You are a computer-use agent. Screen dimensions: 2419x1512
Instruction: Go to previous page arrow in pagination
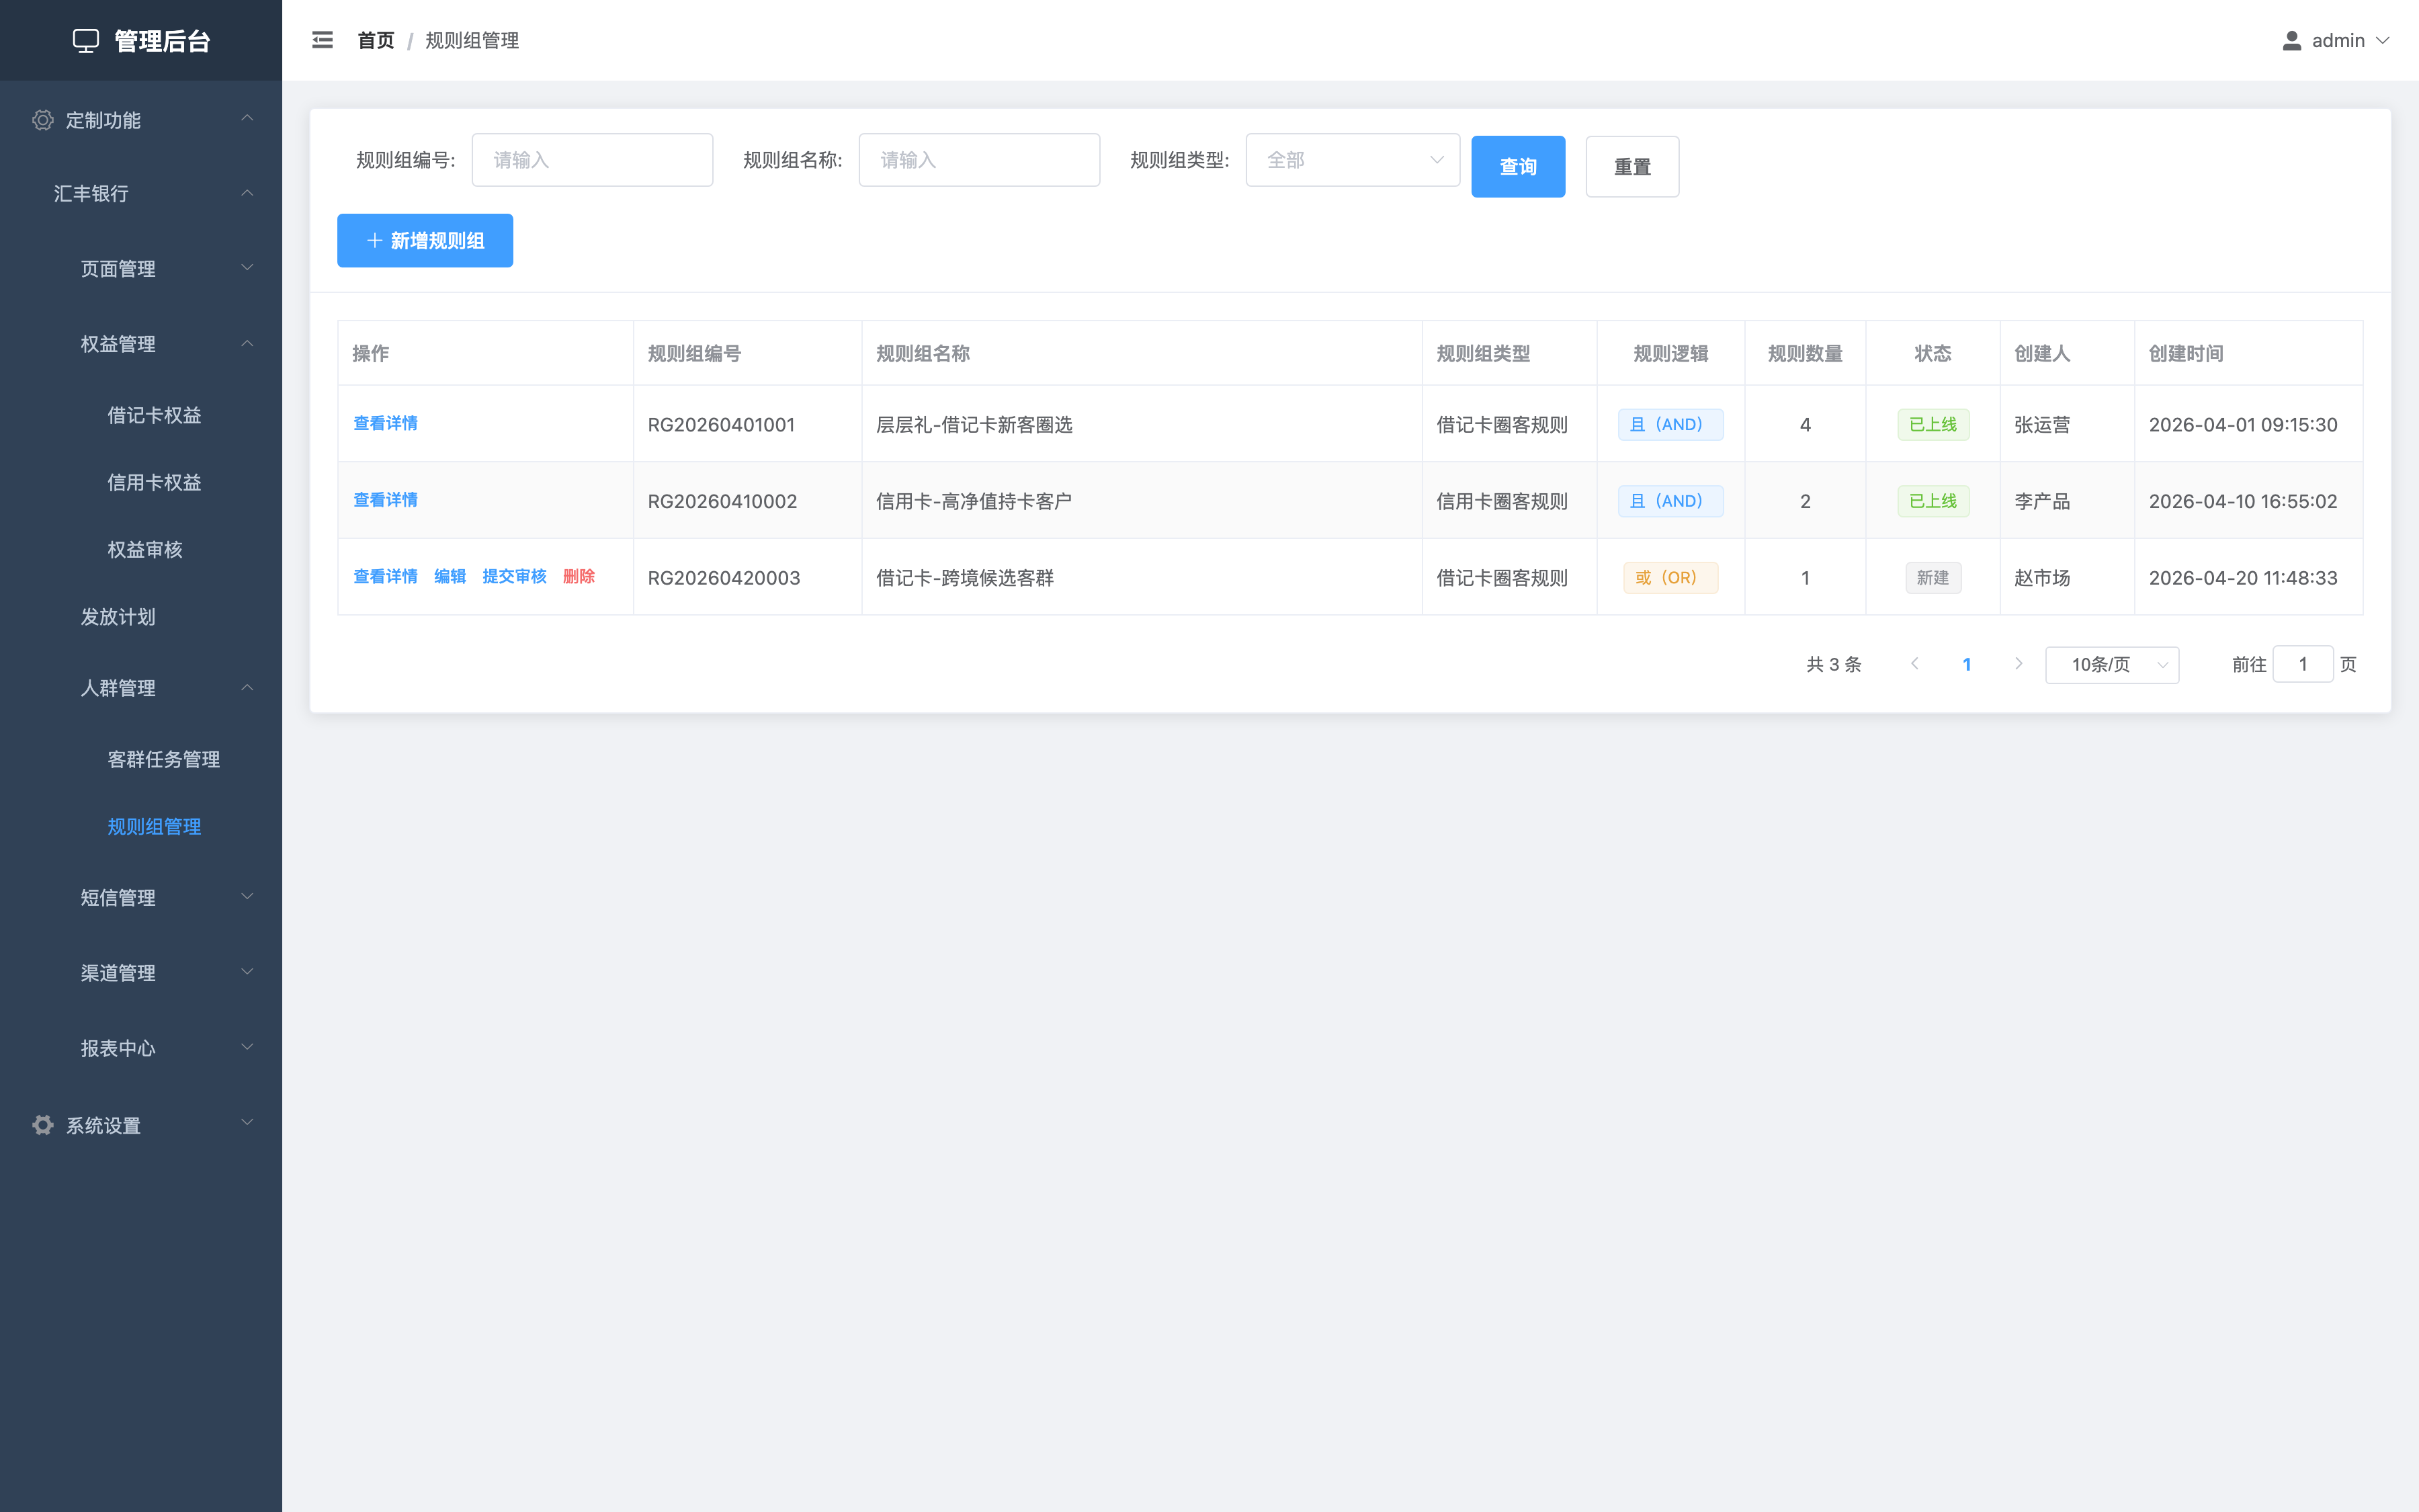[x=1914, y=664]
